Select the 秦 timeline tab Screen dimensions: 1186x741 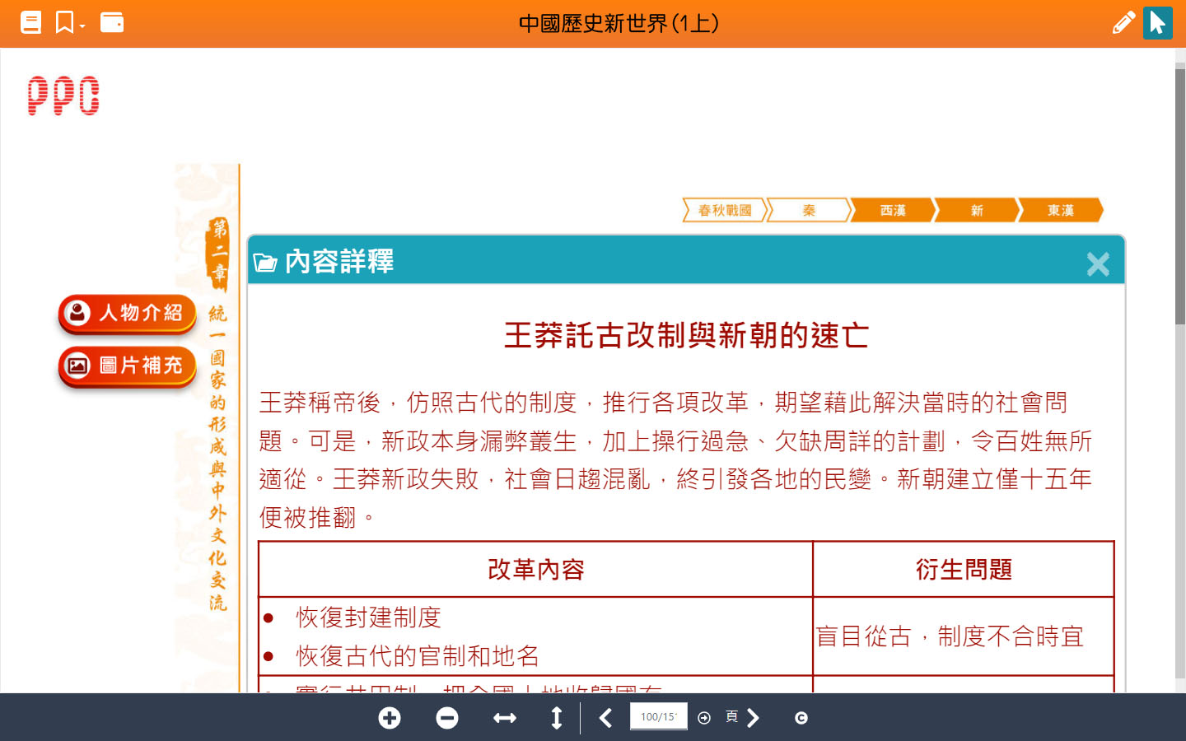809,211
